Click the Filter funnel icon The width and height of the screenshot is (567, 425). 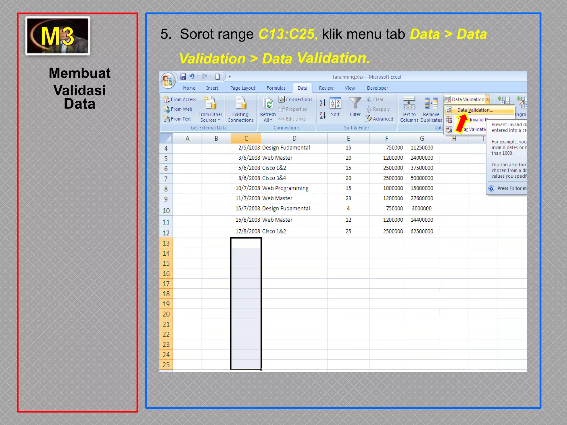pyautogui.click(x=355, y=103)
